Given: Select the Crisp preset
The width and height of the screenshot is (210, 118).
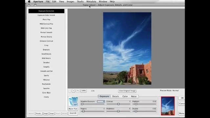Looking at the screenshot, I should click(x=46, y=45).
